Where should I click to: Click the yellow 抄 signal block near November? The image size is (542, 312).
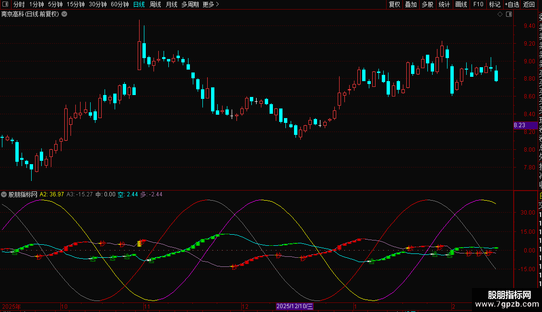tap(140, 243)
